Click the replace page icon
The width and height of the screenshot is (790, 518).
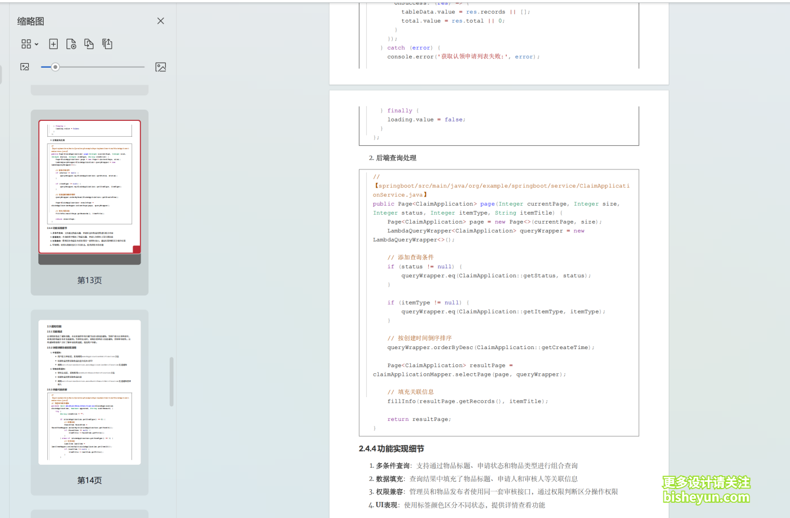[89, 44]
